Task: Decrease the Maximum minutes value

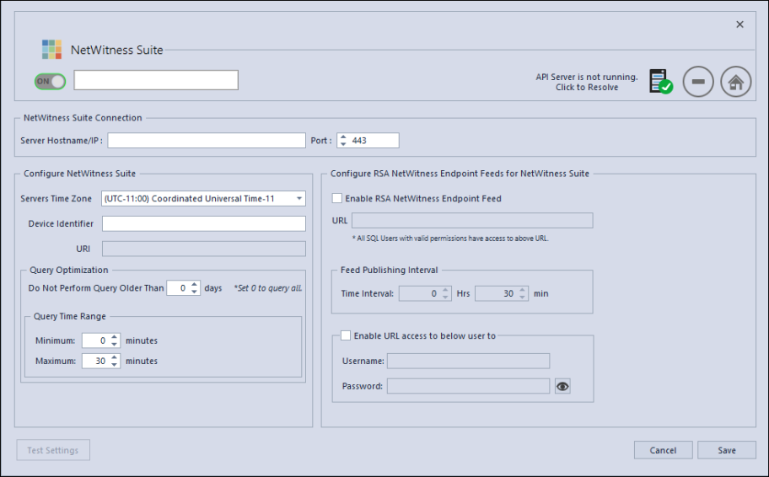Action: [115, 364]
